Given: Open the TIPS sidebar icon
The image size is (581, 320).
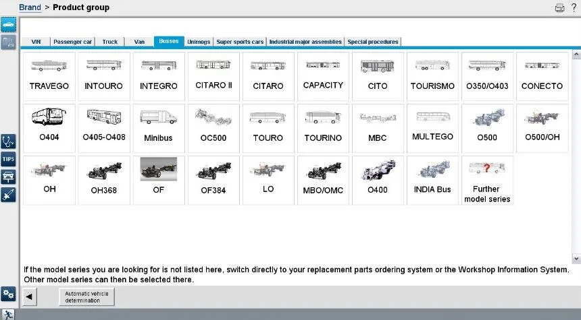Looking at the screenshot, I should pyautogui.click(x=8, y=159).
